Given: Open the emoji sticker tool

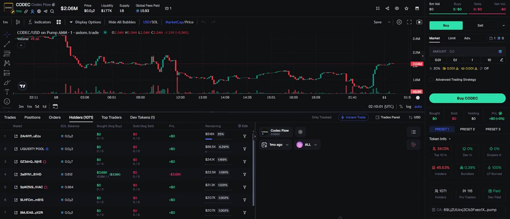Looking at the screenshot, I should (x=7, y=101).
